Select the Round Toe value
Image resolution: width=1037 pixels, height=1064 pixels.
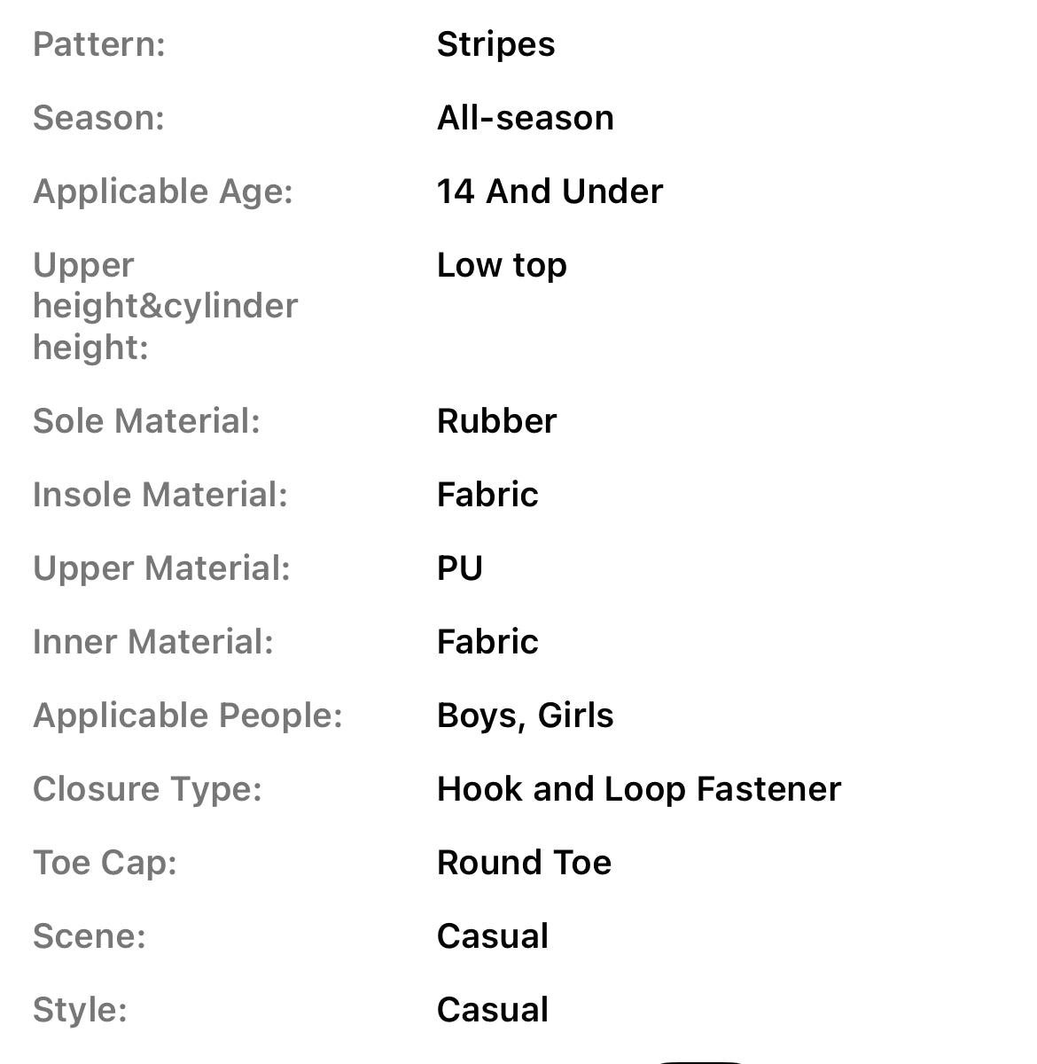[x=524, y=863]
